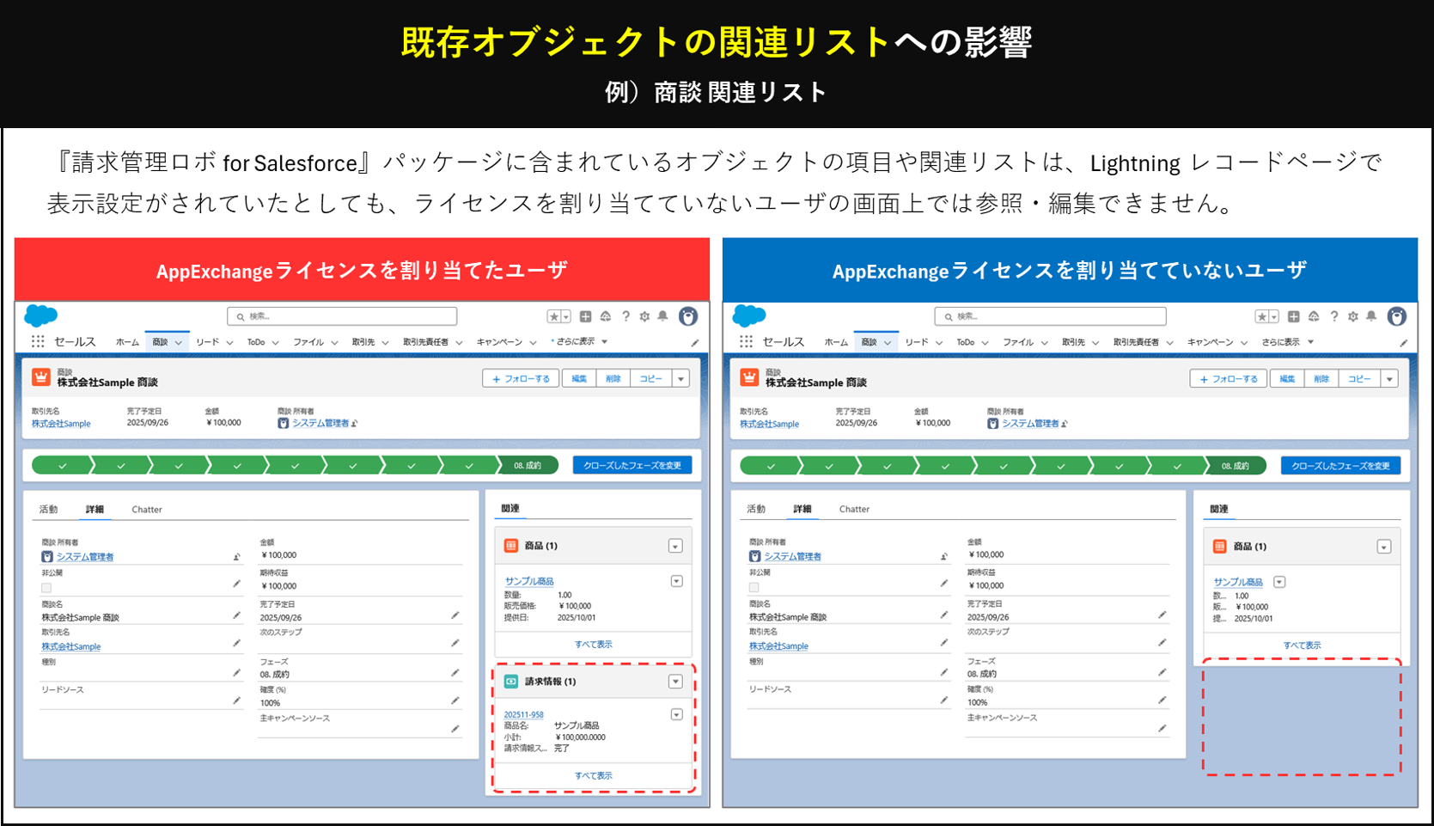Toggle the 非公開 checkbox in the right screenshot
This screenshot has height=826, width=1434.
(x=754, y=588)
